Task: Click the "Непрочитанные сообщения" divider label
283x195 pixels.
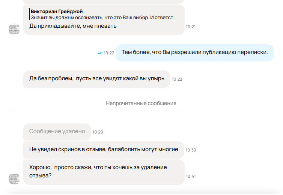Action: pos(141,103)
